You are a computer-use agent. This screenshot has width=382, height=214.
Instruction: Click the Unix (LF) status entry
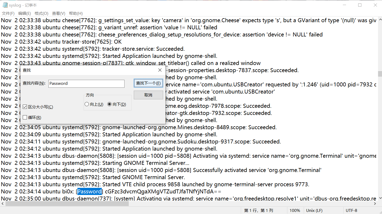tap(314, 211)
